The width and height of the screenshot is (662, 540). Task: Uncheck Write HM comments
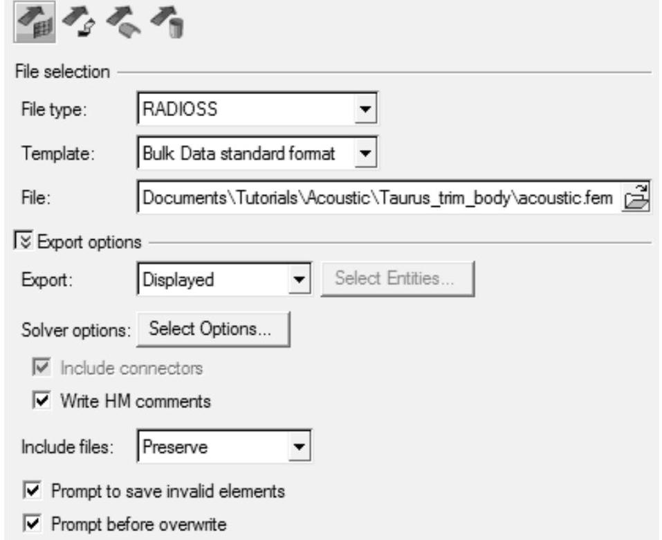(42, 400)
